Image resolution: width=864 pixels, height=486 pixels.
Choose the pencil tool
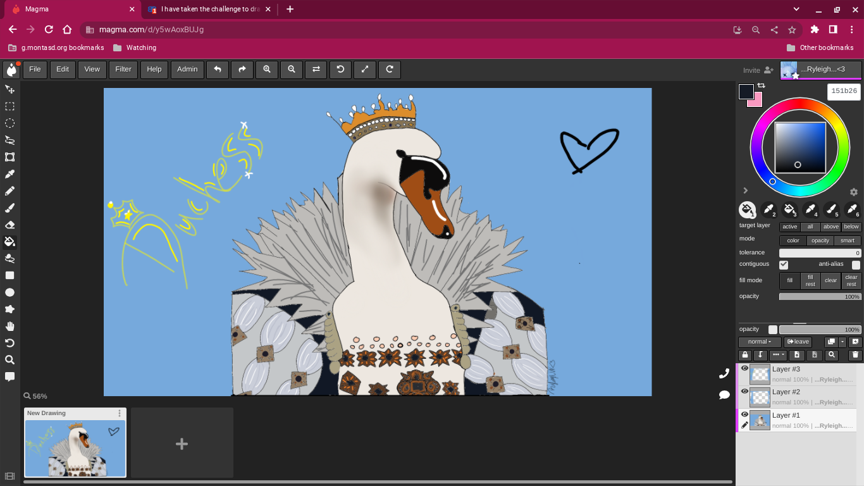click(x=9, y=190)
